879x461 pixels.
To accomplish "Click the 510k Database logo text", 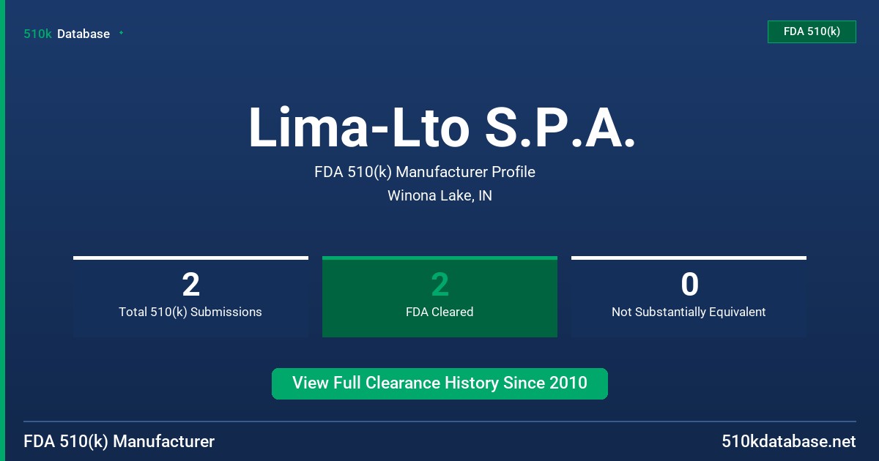I will pos(67,34).
